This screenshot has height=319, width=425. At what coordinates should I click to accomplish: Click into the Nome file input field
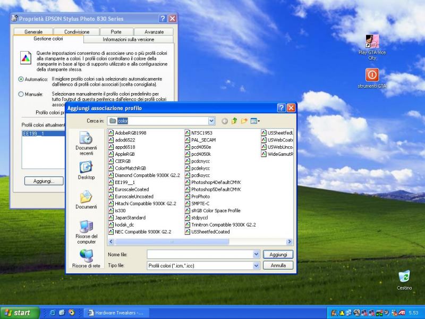tap(200, 254)
